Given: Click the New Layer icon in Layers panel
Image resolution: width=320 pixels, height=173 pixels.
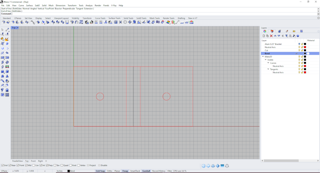Looking at the screenshot, I should [263, 36].
